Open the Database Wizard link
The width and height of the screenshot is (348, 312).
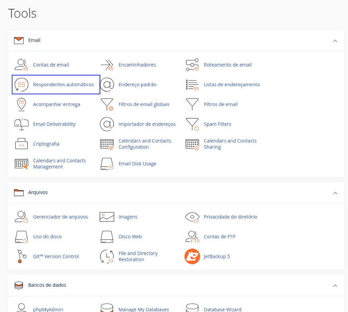click(x=223, y=309)
